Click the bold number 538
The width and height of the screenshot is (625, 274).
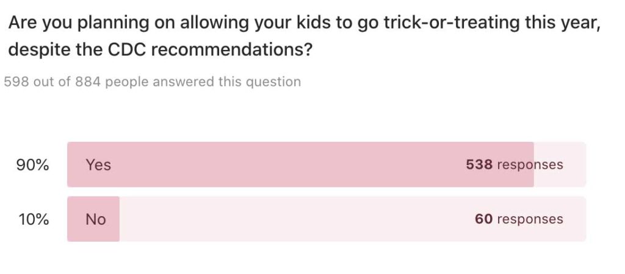pyautogui.click(x=479, y=164)
